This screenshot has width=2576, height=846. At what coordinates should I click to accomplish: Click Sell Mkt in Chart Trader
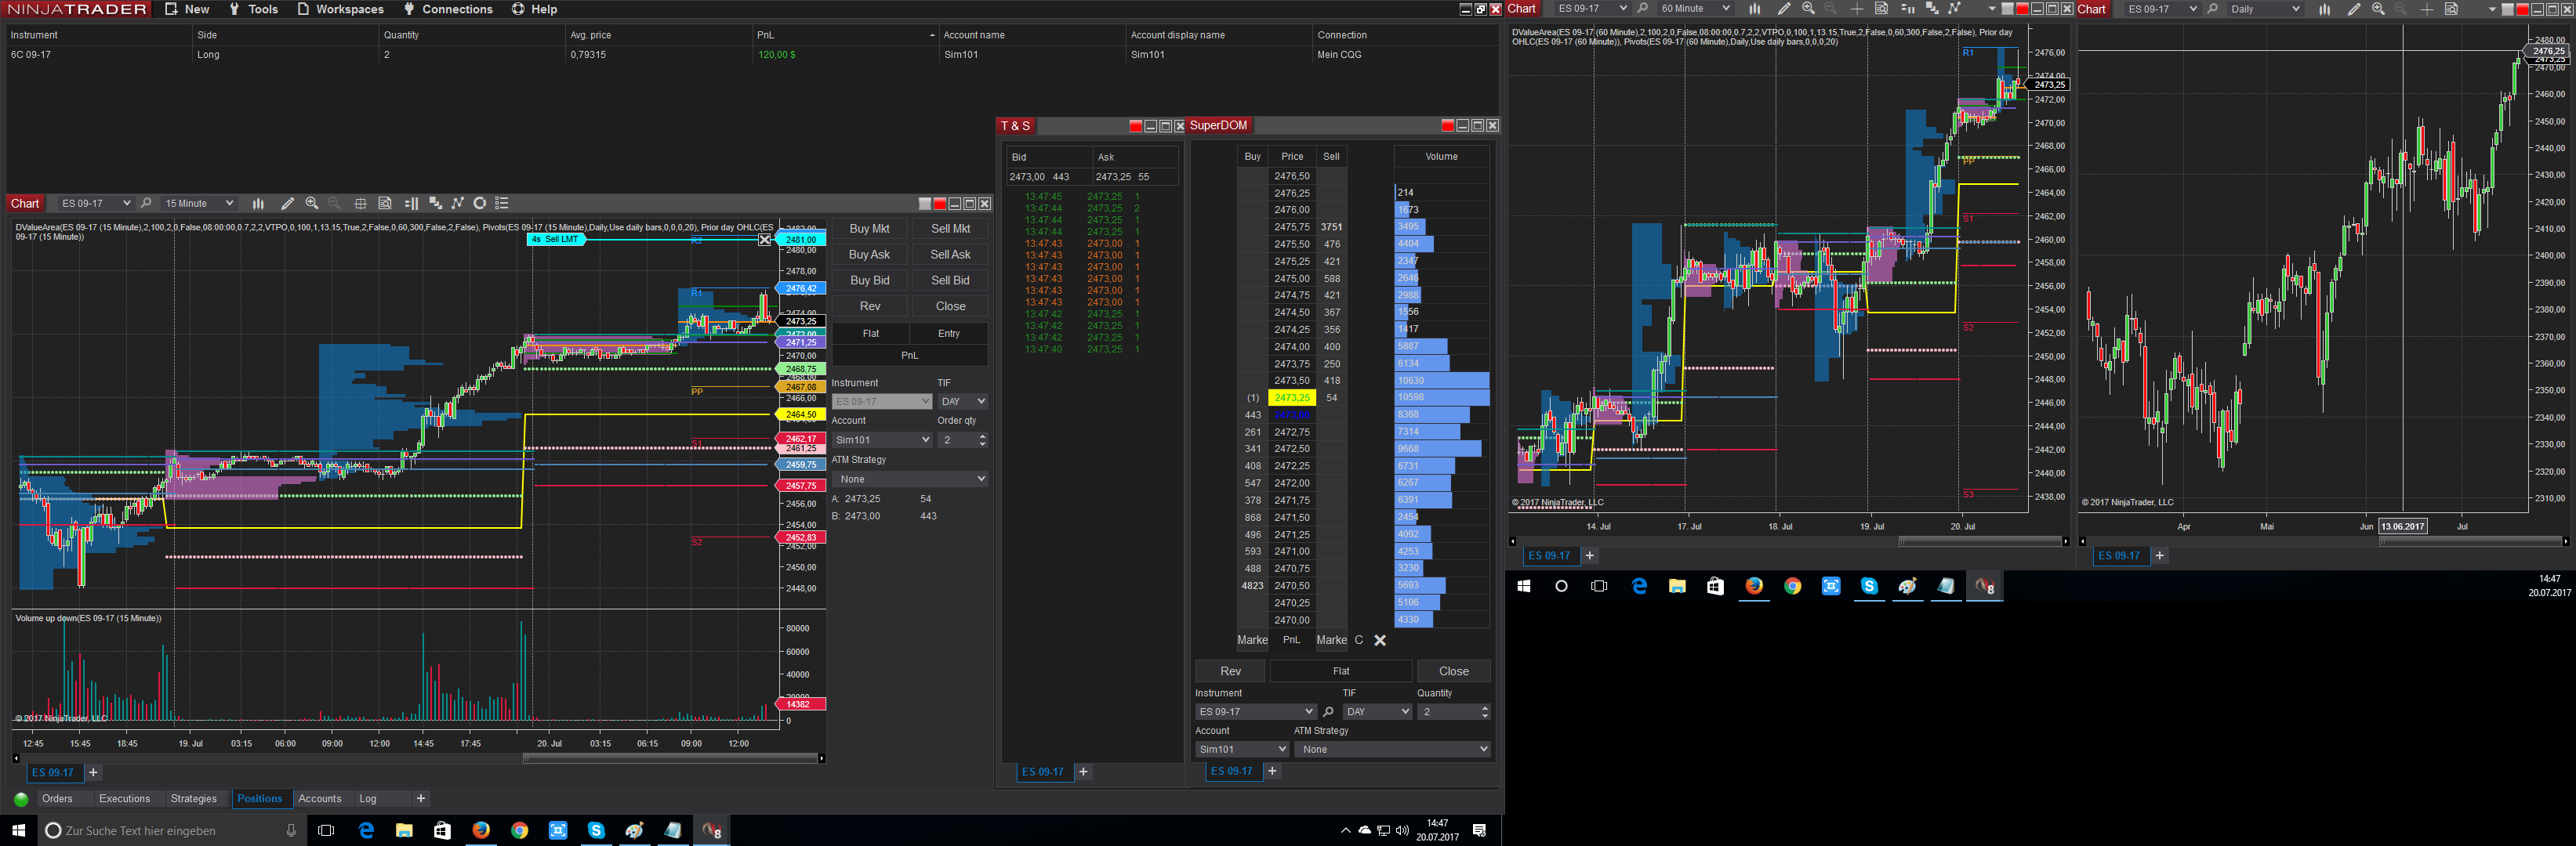(x=951, y=229)
